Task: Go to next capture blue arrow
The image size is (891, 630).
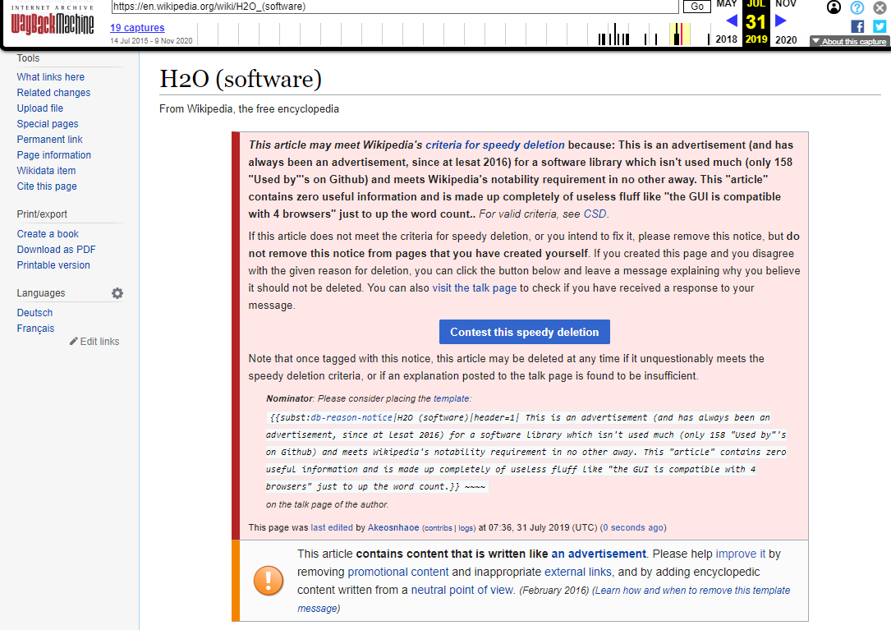Action: [781, 21]
